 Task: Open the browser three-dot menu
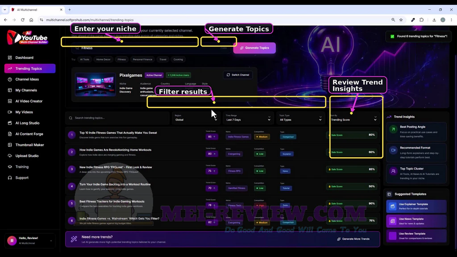click(x=451, y=20)
